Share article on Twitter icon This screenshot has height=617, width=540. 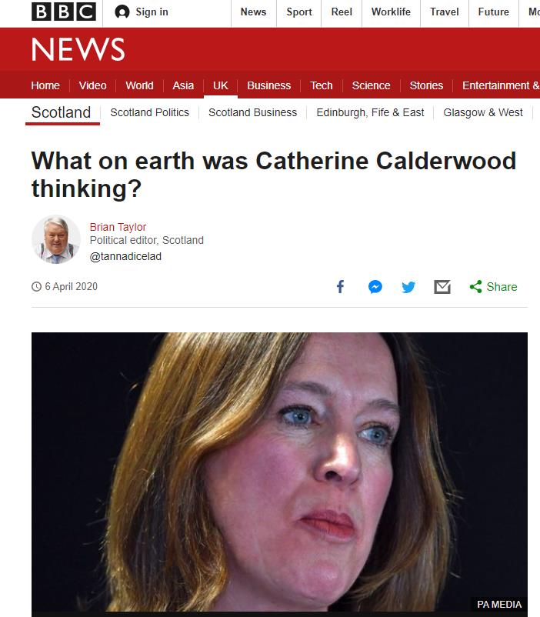tap(408, 287)
